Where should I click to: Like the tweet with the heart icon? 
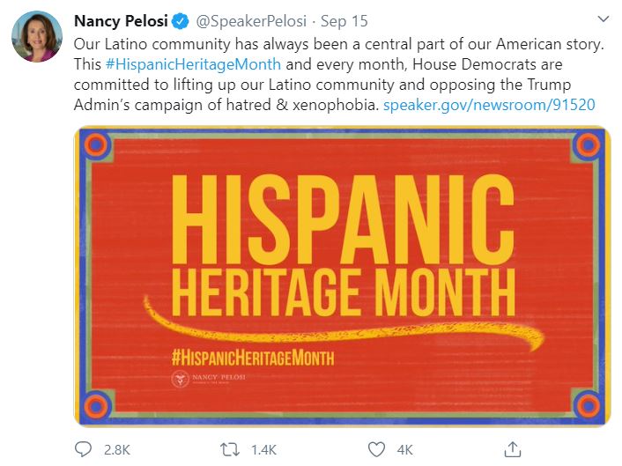point(376,449)
